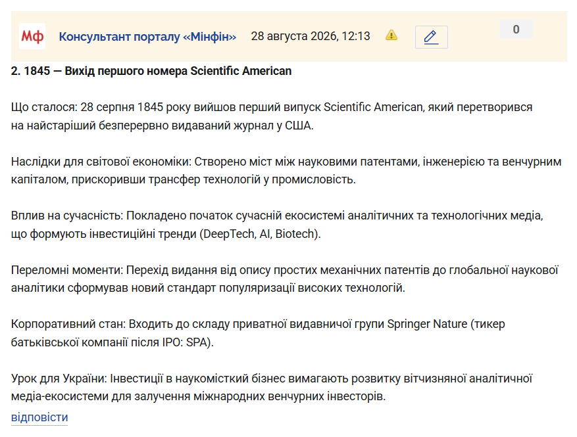Click the Мф Minfin avatar logo

(32, 36)
